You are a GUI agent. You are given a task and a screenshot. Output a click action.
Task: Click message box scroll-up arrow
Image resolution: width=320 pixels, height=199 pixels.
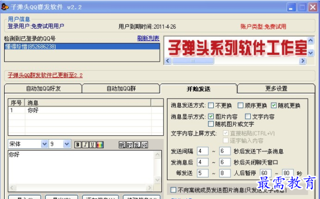pos(157,154)
